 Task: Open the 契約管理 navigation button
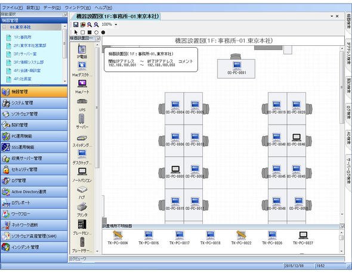[34, 125]
